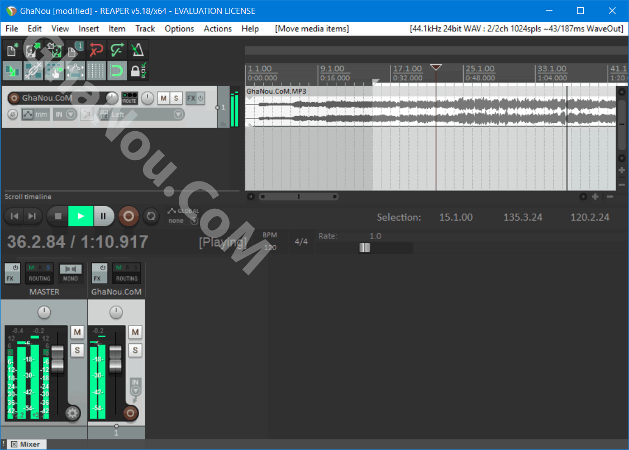Toggle the transport repeat loop button
Viewport: 629px width, 450px height.
[x=151, y=217]
